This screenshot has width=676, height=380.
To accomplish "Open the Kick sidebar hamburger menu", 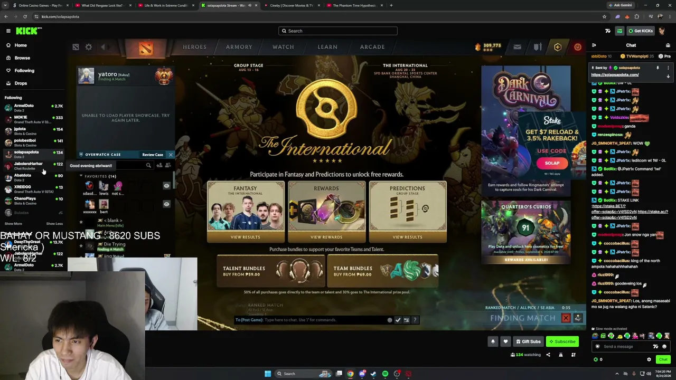I will 8,31.
